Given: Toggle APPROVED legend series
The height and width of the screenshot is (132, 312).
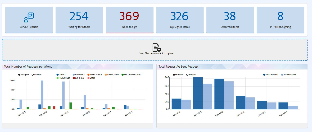Looking at the screenshot, I should coord(112,75).
